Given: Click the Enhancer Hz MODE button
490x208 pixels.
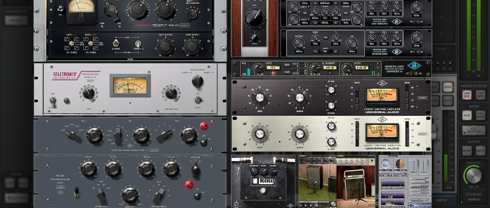Looking at the screenshot, I should (287, 64).
